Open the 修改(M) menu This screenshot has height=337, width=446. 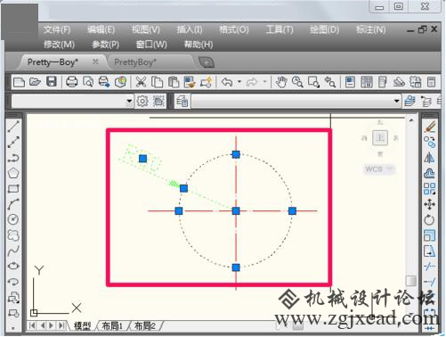coord(59,45)
